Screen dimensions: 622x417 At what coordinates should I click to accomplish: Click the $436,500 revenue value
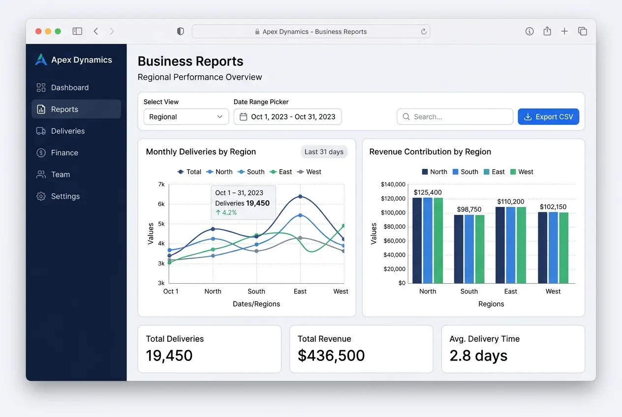click(x=331, y=356)
